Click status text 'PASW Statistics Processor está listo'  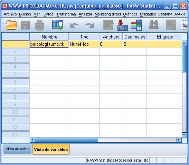[x=117, y=160]
